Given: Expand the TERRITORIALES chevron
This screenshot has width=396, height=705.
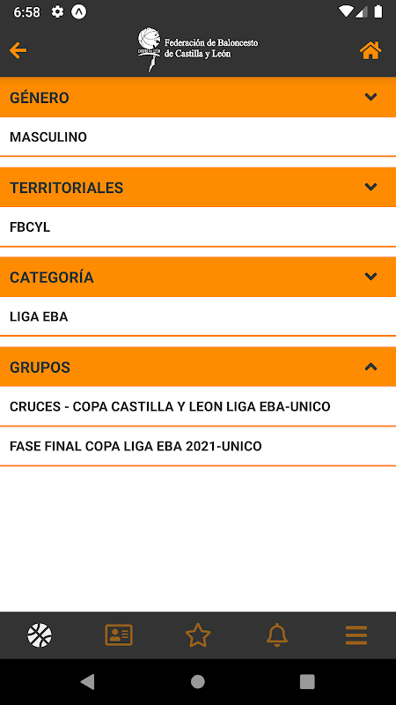Looking at the screenshot, I should point(370,187).
